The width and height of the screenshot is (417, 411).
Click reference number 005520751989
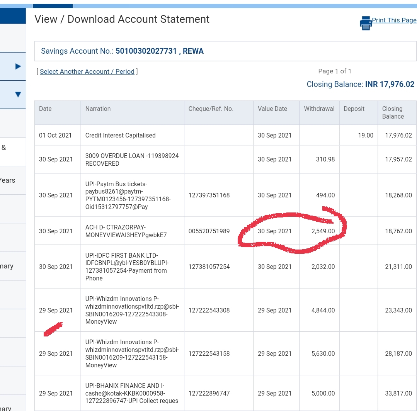click(x=209, y=231)
